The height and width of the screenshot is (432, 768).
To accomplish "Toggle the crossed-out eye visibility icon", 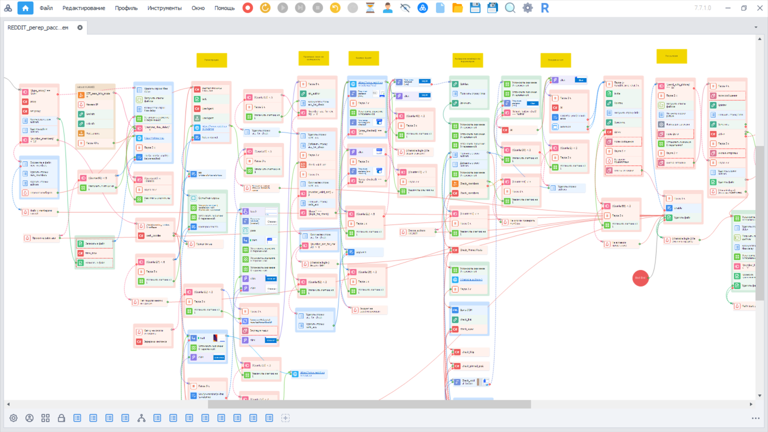I will pos(405,8).
